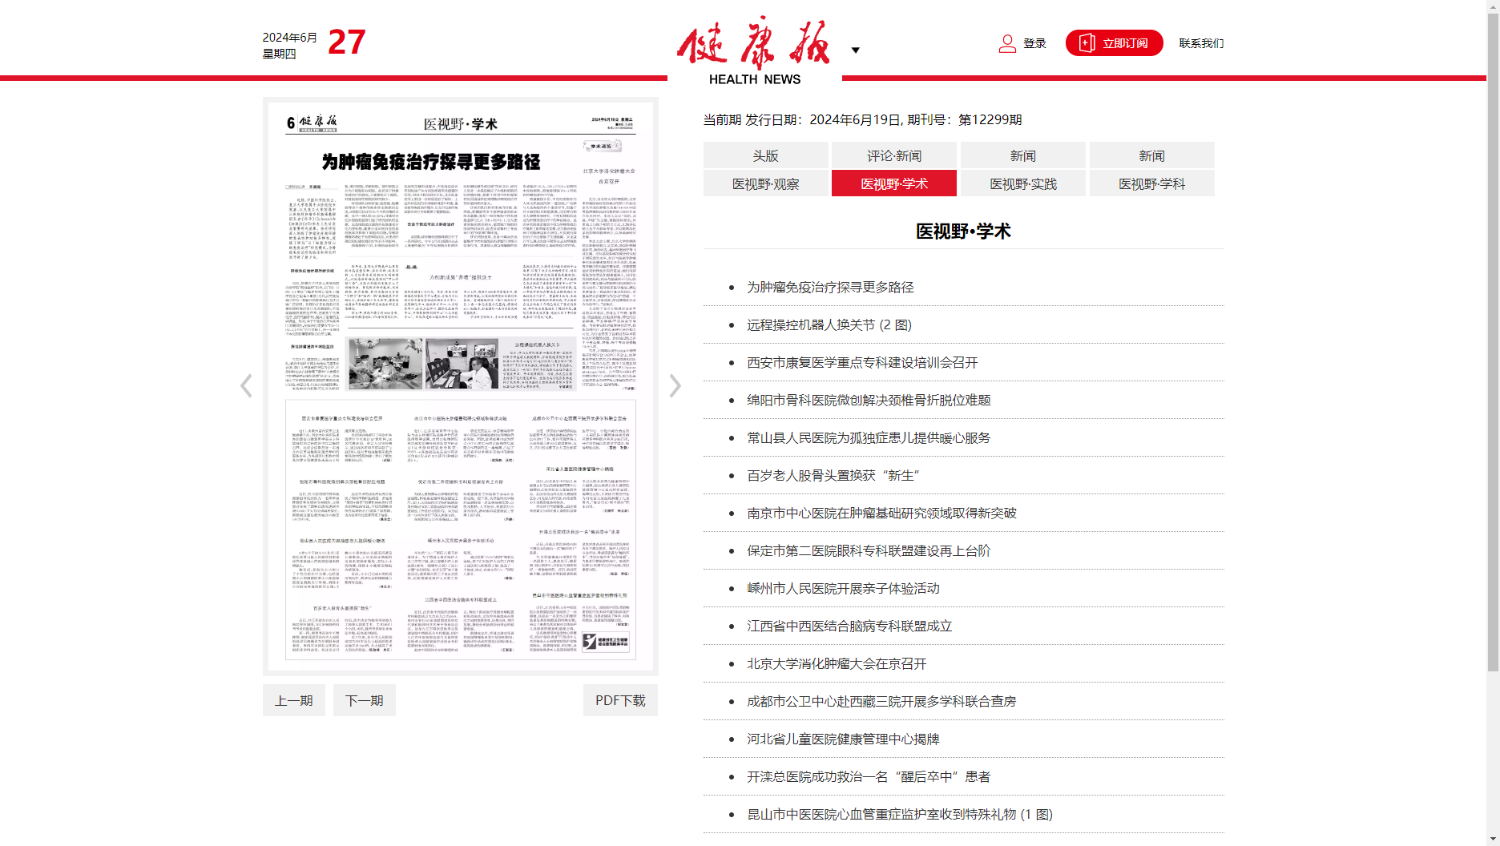Viewport: 1500px width, 846px height.
Task: Open the 联系我们 contact link
Action: pos(1200,43)
